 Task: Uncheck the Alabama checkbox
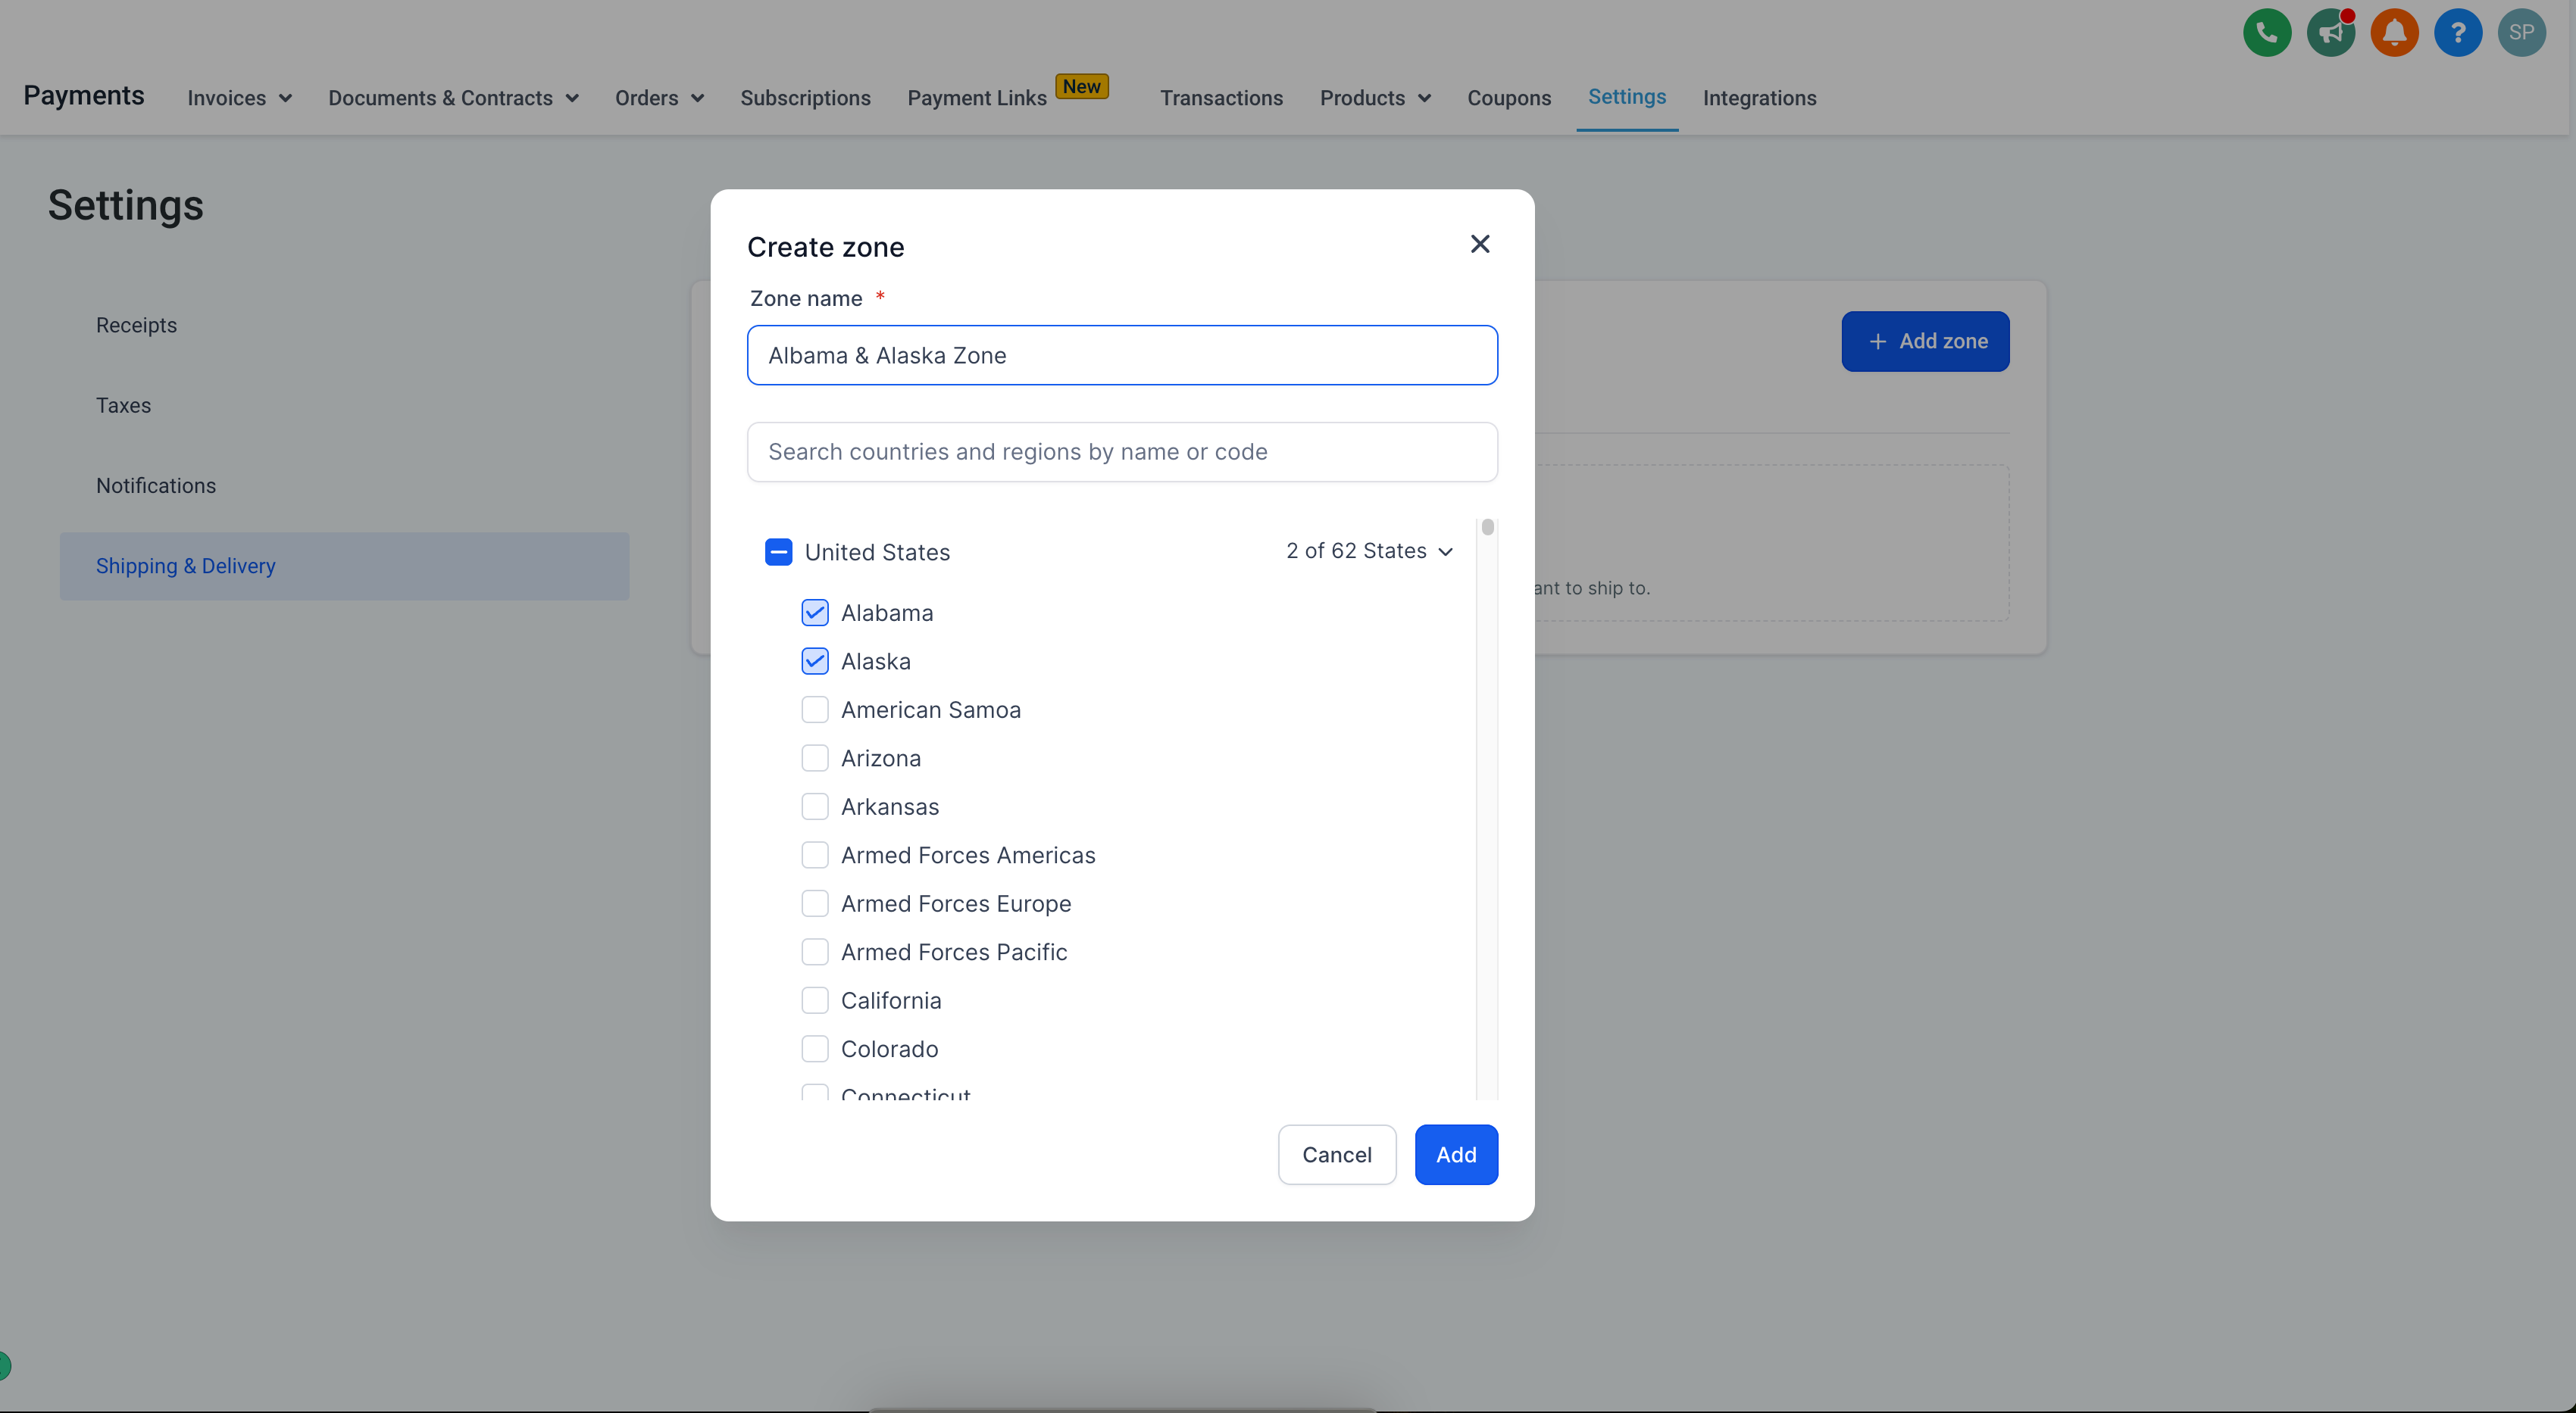coord(814,613)
